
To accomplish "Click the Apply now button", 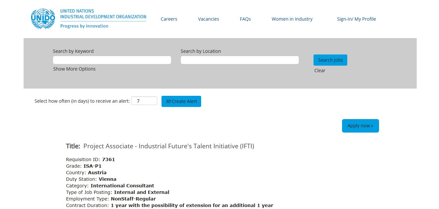I will 360,126.
